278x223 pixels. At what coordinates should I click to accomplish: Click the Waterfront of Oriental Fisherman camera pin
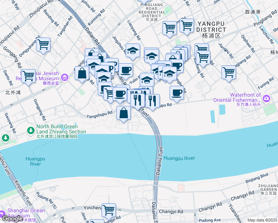[x=266, y=98]
